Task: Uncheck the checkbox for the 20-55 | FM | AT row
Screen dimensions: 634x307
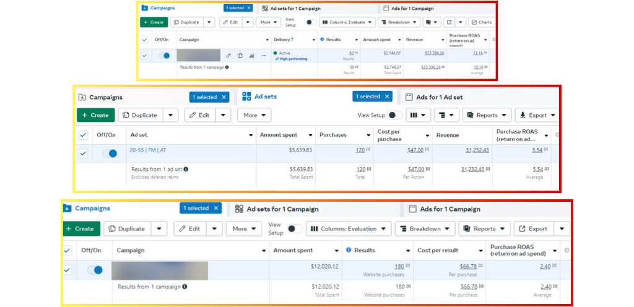Action: pyautogui.click(x=83, y=153)
